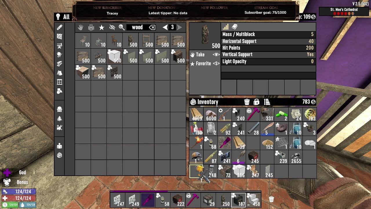Select the gold coin stack of 783
The height and width of the screenshot is (209, 371).
(x=310, y=114)
